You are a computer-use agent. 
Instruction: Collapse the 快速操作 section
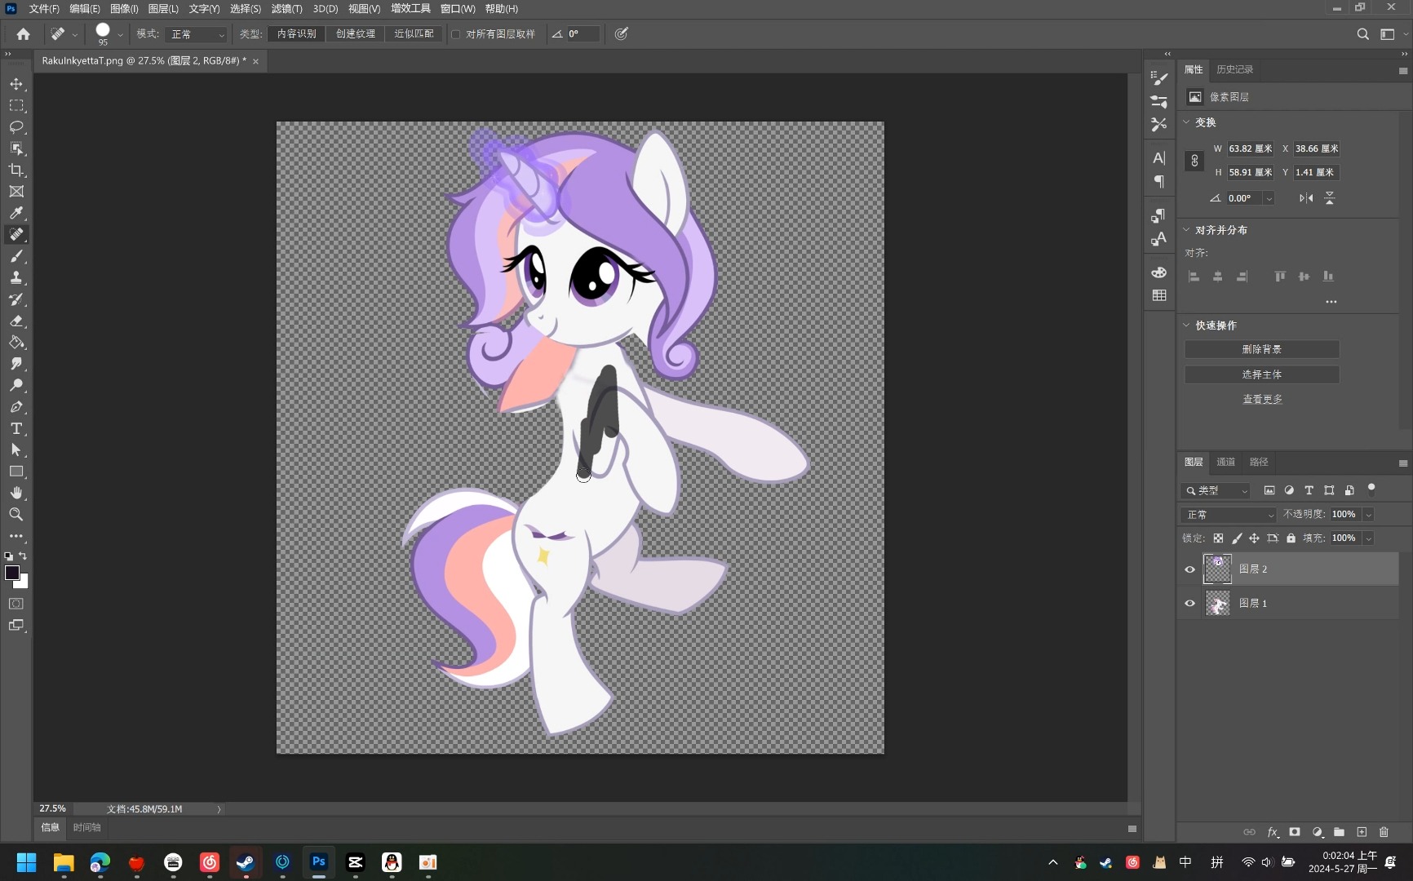pos(1187,325)
